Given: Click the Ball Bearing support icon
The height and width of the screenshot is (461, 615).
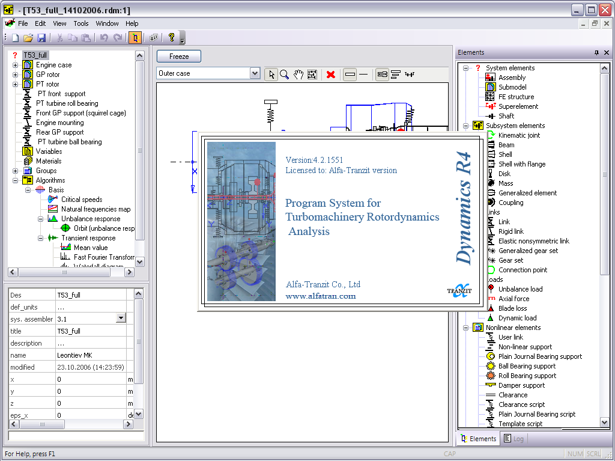Looking at the screenshot, I should [x=491, y=366].
